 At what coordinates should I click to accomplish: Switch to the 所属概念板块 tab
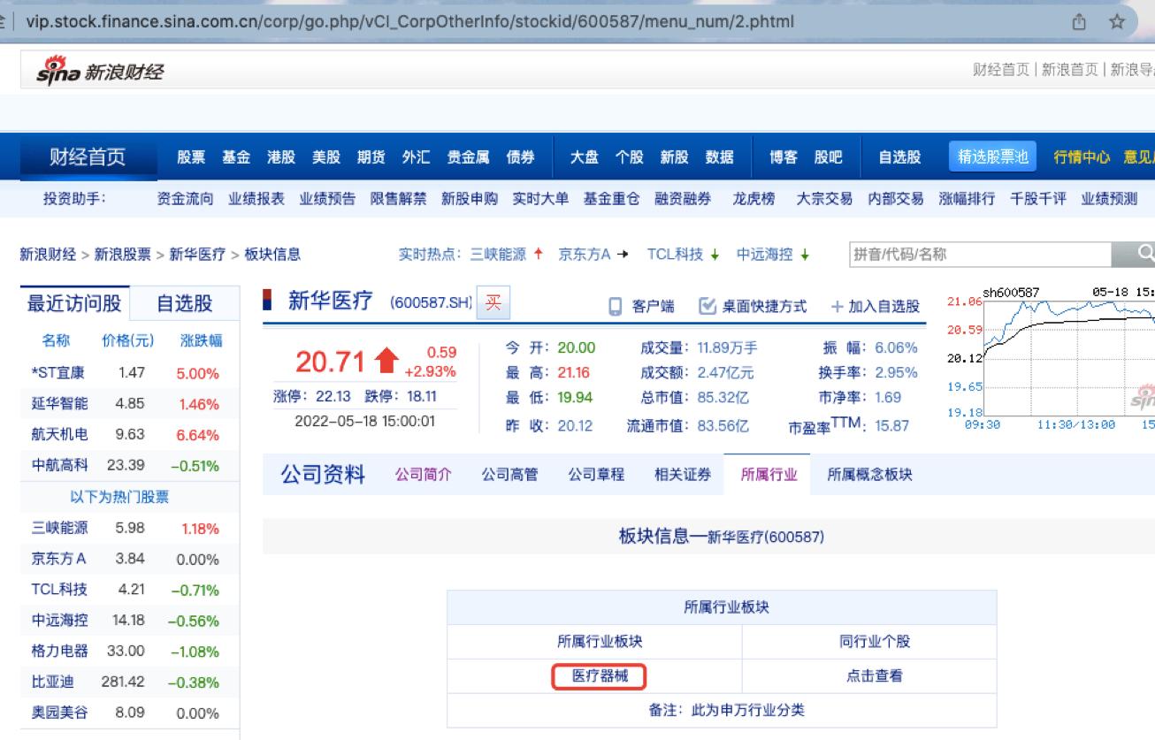(x=868, y=474)
